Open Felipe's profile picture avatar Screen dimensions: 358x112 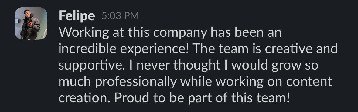(x=31, y=23)
